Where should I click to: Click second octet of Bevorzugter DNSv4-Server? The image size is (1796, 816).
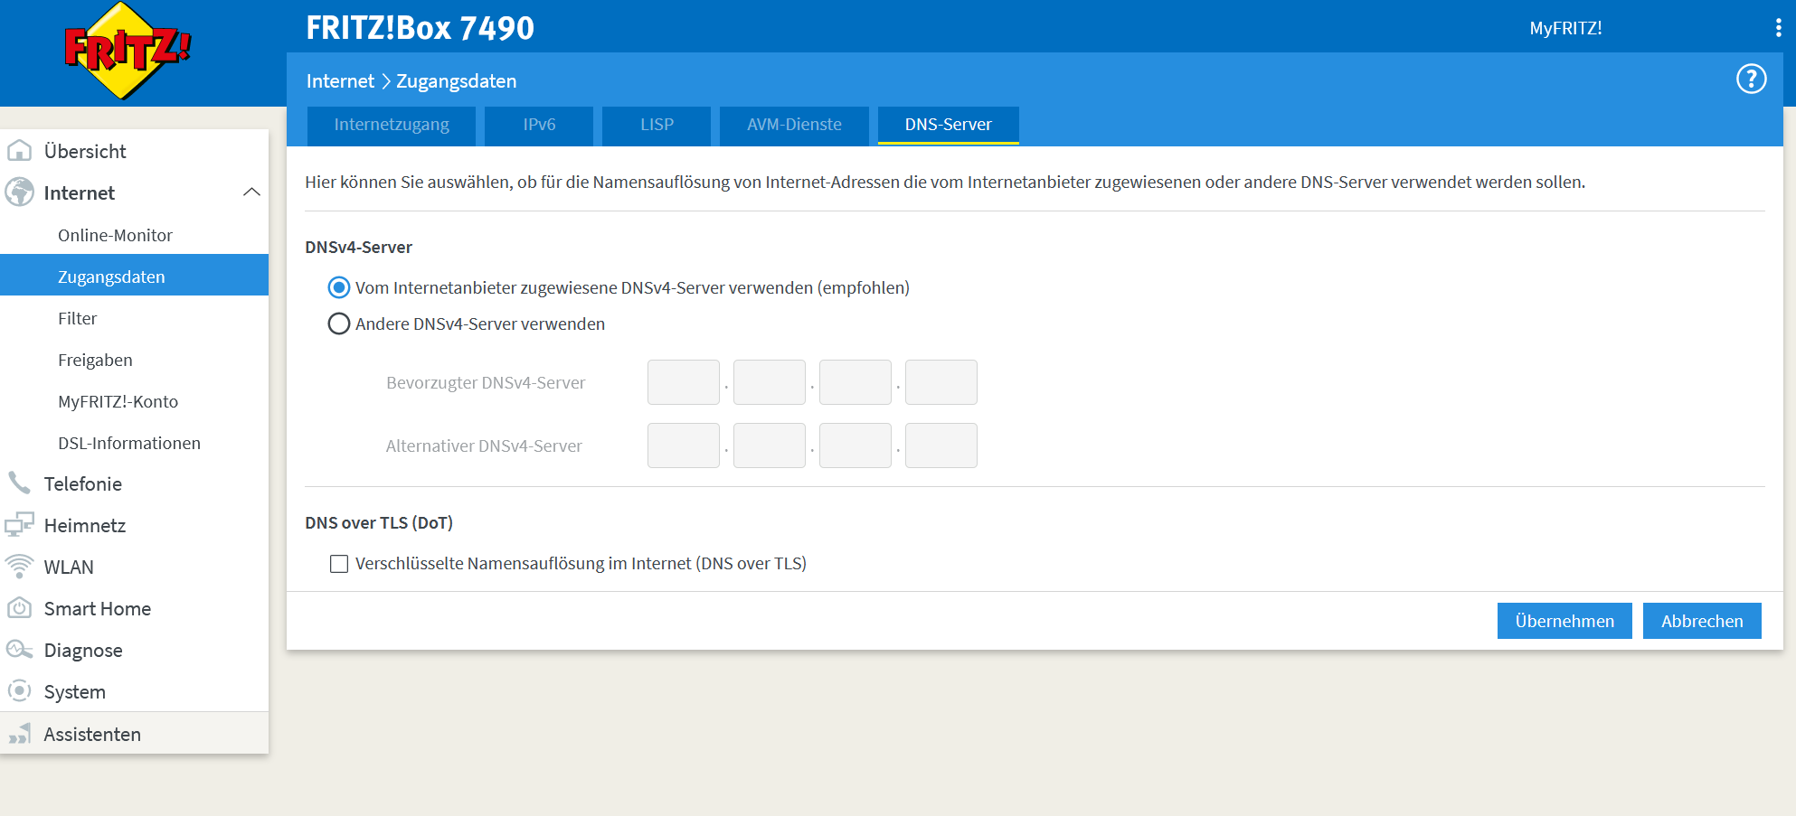click(x=770, y=382)
